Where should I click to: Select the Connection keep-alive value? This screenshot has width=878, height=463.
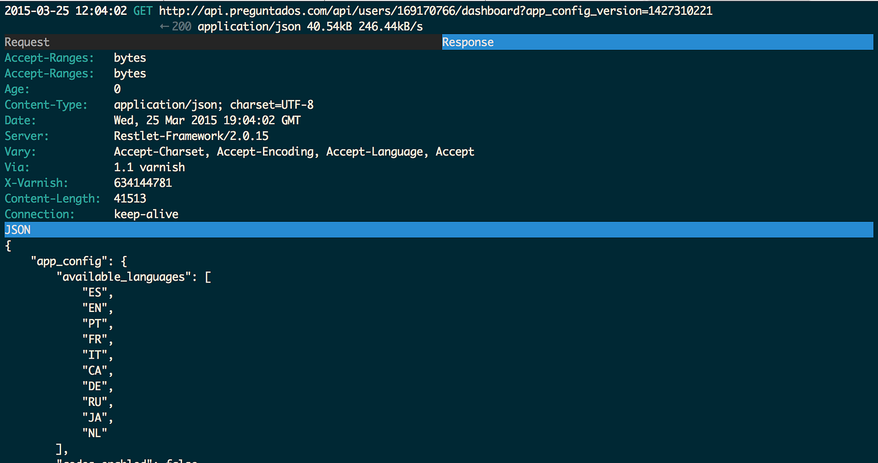point(146,214)
